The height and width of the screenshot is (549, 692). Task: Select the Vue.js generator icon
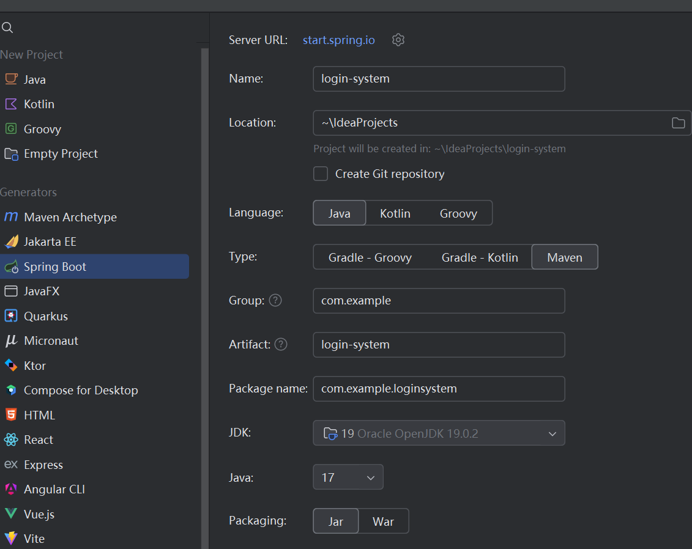coord(11,514)
